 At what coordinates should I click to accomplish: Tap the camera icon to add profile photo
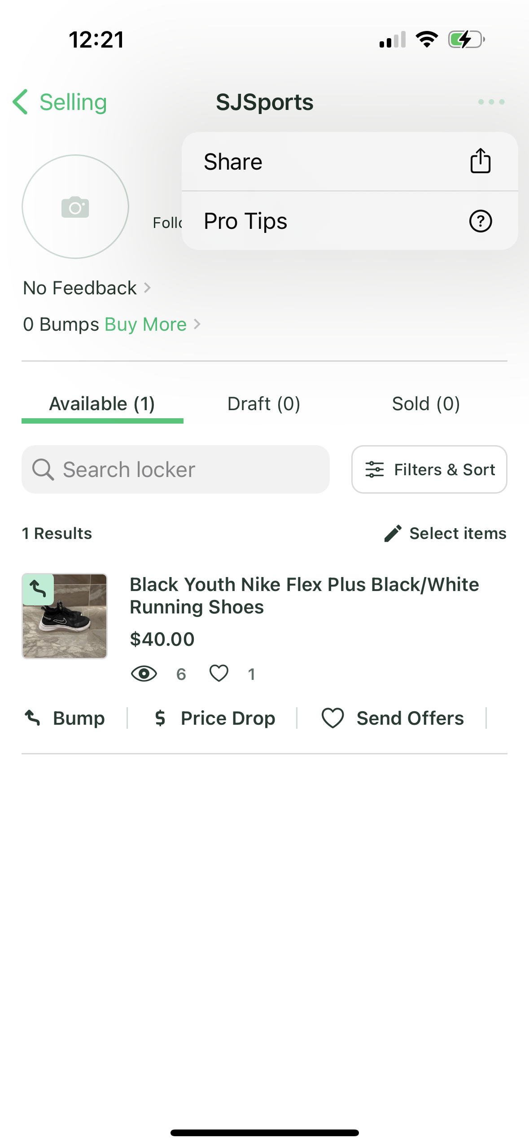75,207
